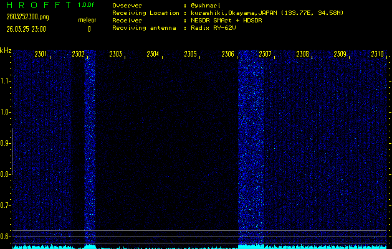Click the meteor count label
Image resolution: width=392 pixels, height=249 pixels.
point(87,20)
